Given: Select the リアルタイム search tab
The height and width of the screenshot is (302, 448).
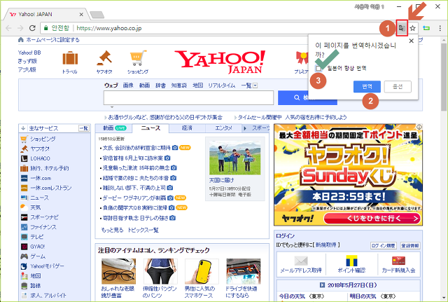Looking at the screenshot, I should 222,85.
